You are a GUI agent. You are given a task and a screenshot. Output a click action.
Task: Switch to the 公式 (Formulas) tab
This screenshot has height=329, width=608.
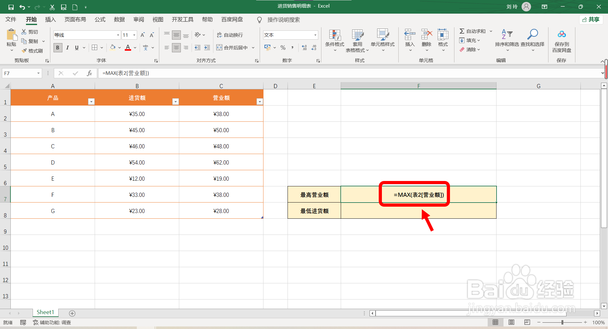click(100, 20)
